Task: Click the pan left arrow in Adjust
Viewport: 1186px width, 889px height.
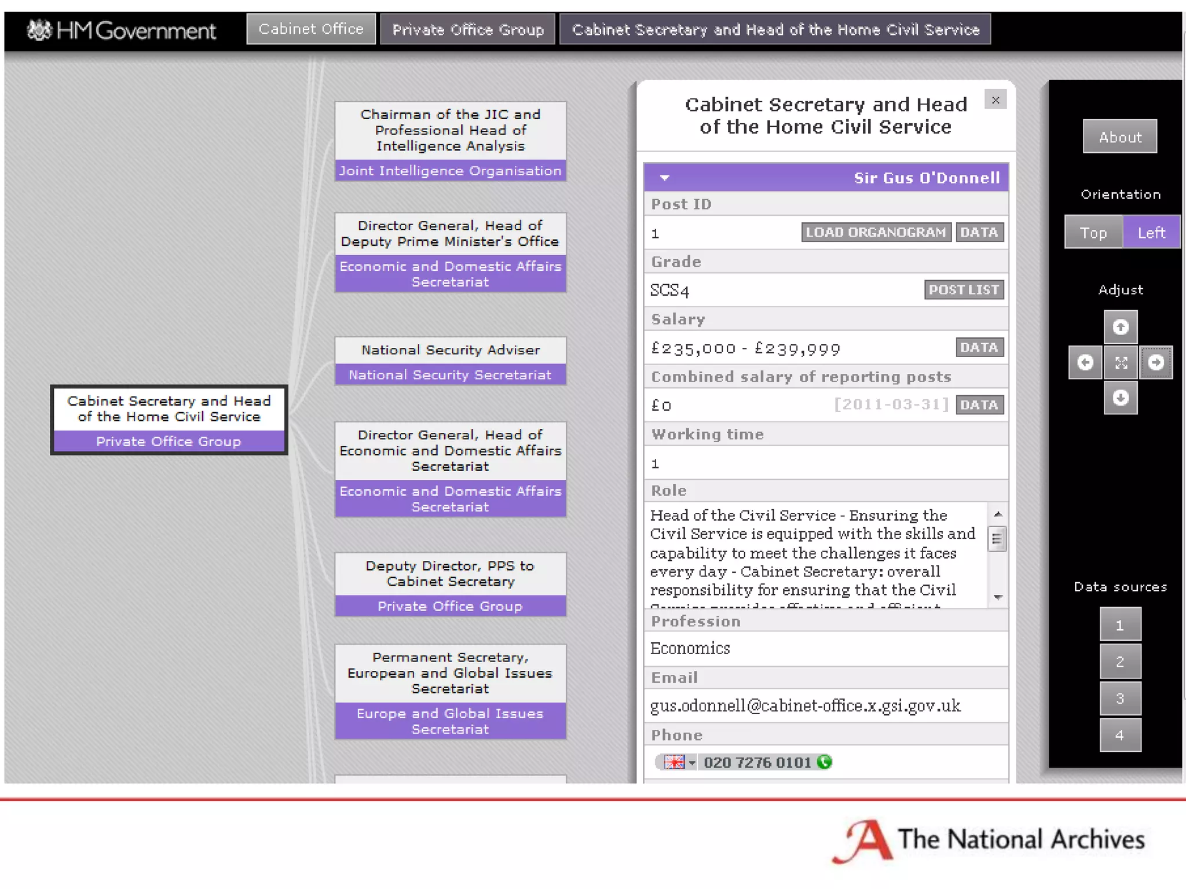Action: [x=1085, y=362]
